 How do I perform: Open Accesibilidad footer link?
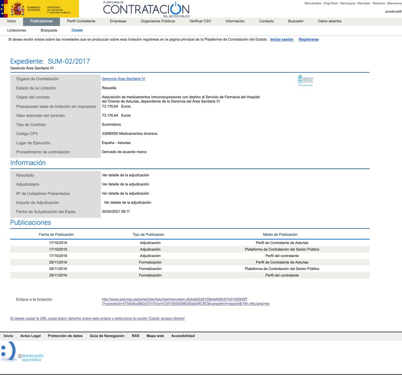[183, 336]
